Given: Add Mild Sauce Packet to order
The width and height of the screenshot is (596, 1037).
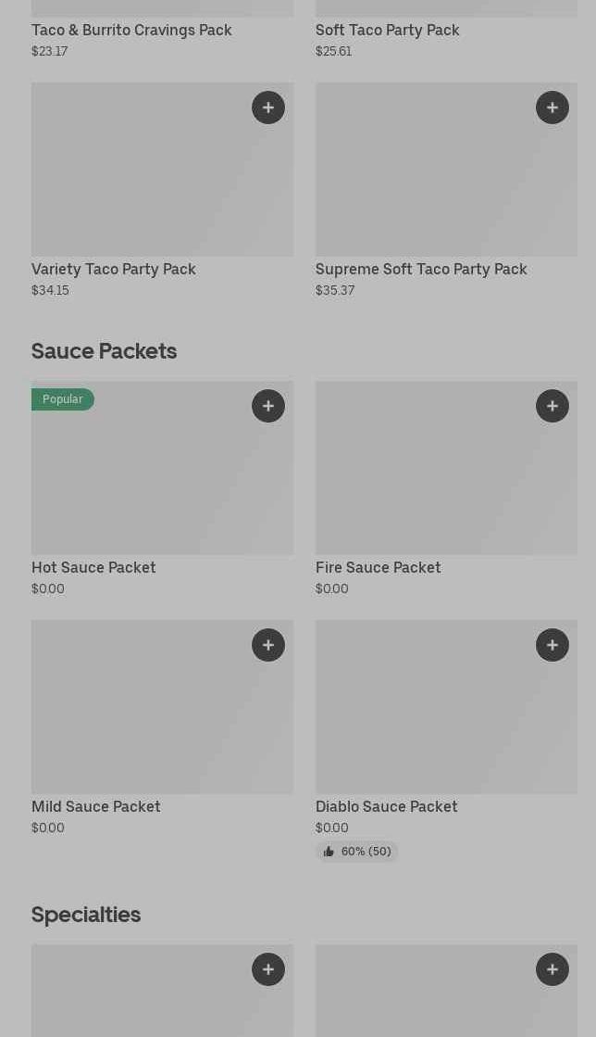Looking at the screenshot, I should [268, 645].
